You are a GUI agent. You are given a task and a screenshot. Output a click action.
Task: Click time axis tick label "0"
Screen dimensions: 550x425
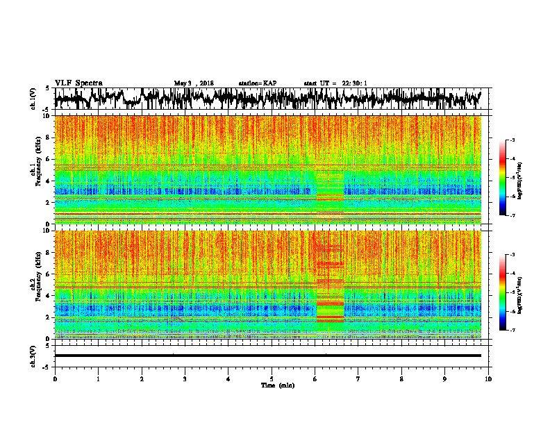55,379
